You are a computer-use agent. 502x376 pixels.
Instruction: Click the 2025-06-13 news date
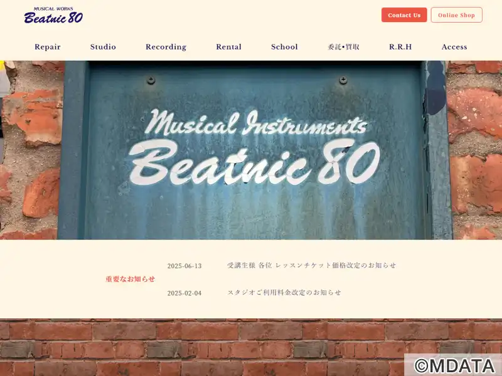184,266
